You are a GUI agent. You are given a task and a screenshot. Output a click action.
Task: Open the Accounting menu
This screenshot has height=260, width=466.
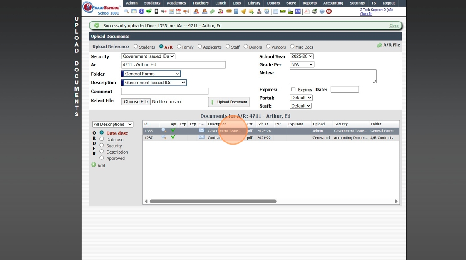point(333,3)
